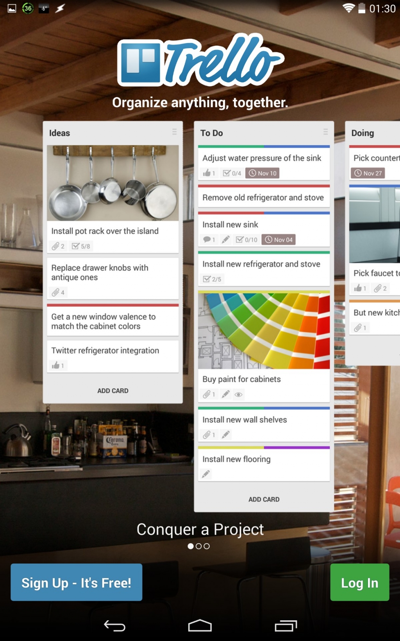Tap the Nov 27 due date badge

coord(368,173)
